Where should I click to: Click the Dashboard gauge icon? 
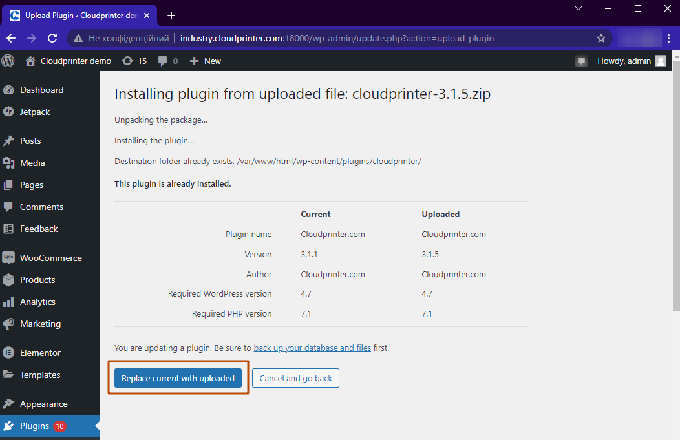[8, 90]
